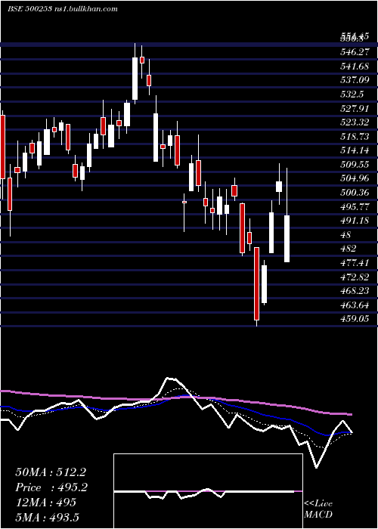Click the 532.5 price axis label
Viewport: 378px width, 529px height.
coord(352,94)
